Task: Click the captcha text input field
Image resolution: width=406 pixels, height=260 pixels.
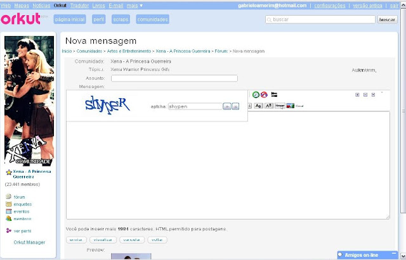Action: click(x=195, y=106)
